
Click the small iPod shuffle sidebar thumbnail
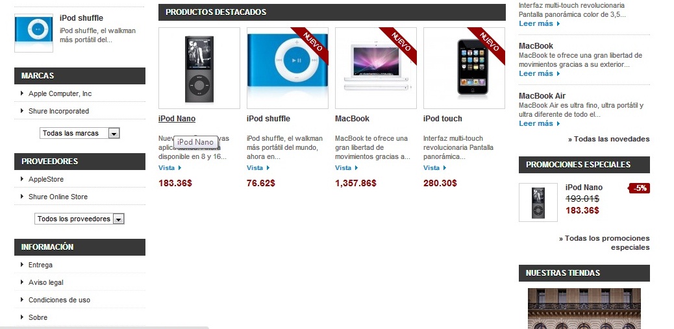[x=34, y=33]
